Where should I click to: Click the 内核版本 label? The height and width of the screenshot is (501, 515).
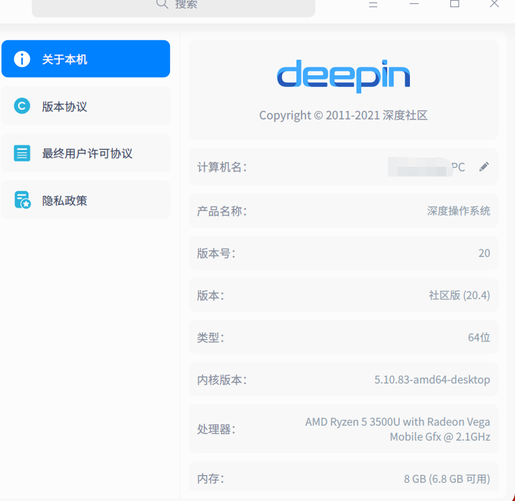coord(222,380)
